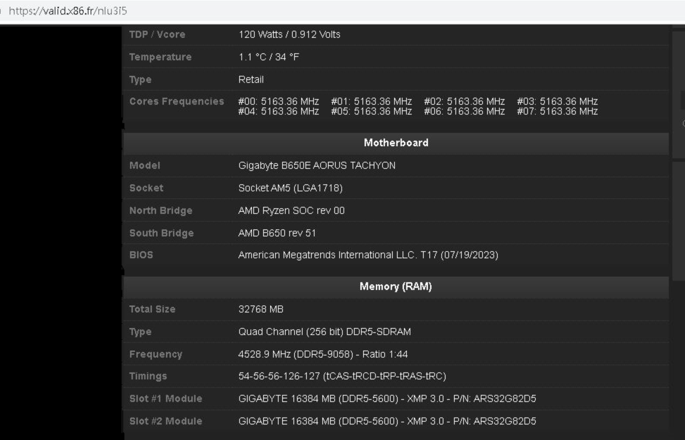Click core #07 frequency 5163.36 MHz
The width and height of the screenshot is (685, 440).
557,111
